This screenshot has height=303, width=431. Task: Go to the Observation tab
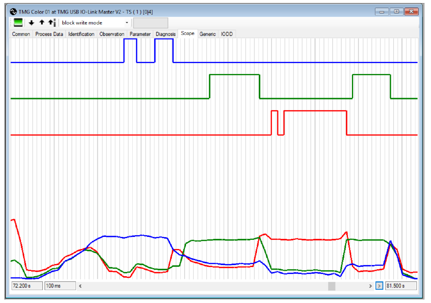pos(112,34)
